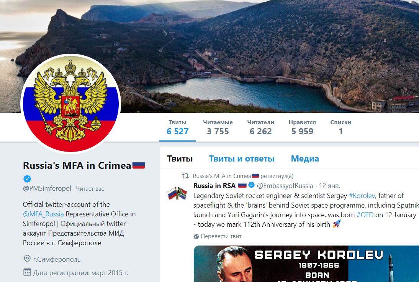
Task: Click the verified badge under Russia's MFA in Crimea
Action: 27,178
